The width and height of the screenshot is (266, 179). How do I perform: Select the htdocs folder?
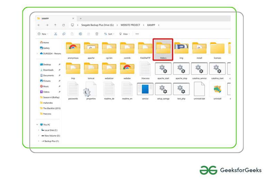click(163, 49)
